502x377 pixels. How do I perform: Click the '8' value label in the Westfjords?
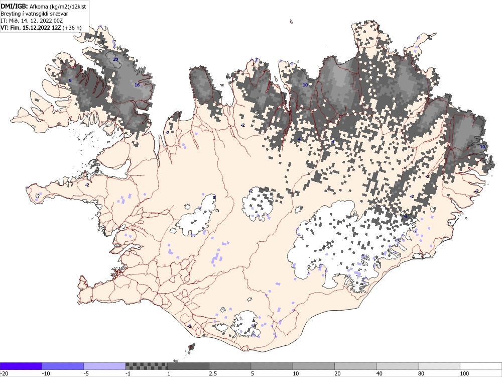[x=70, y=80]
